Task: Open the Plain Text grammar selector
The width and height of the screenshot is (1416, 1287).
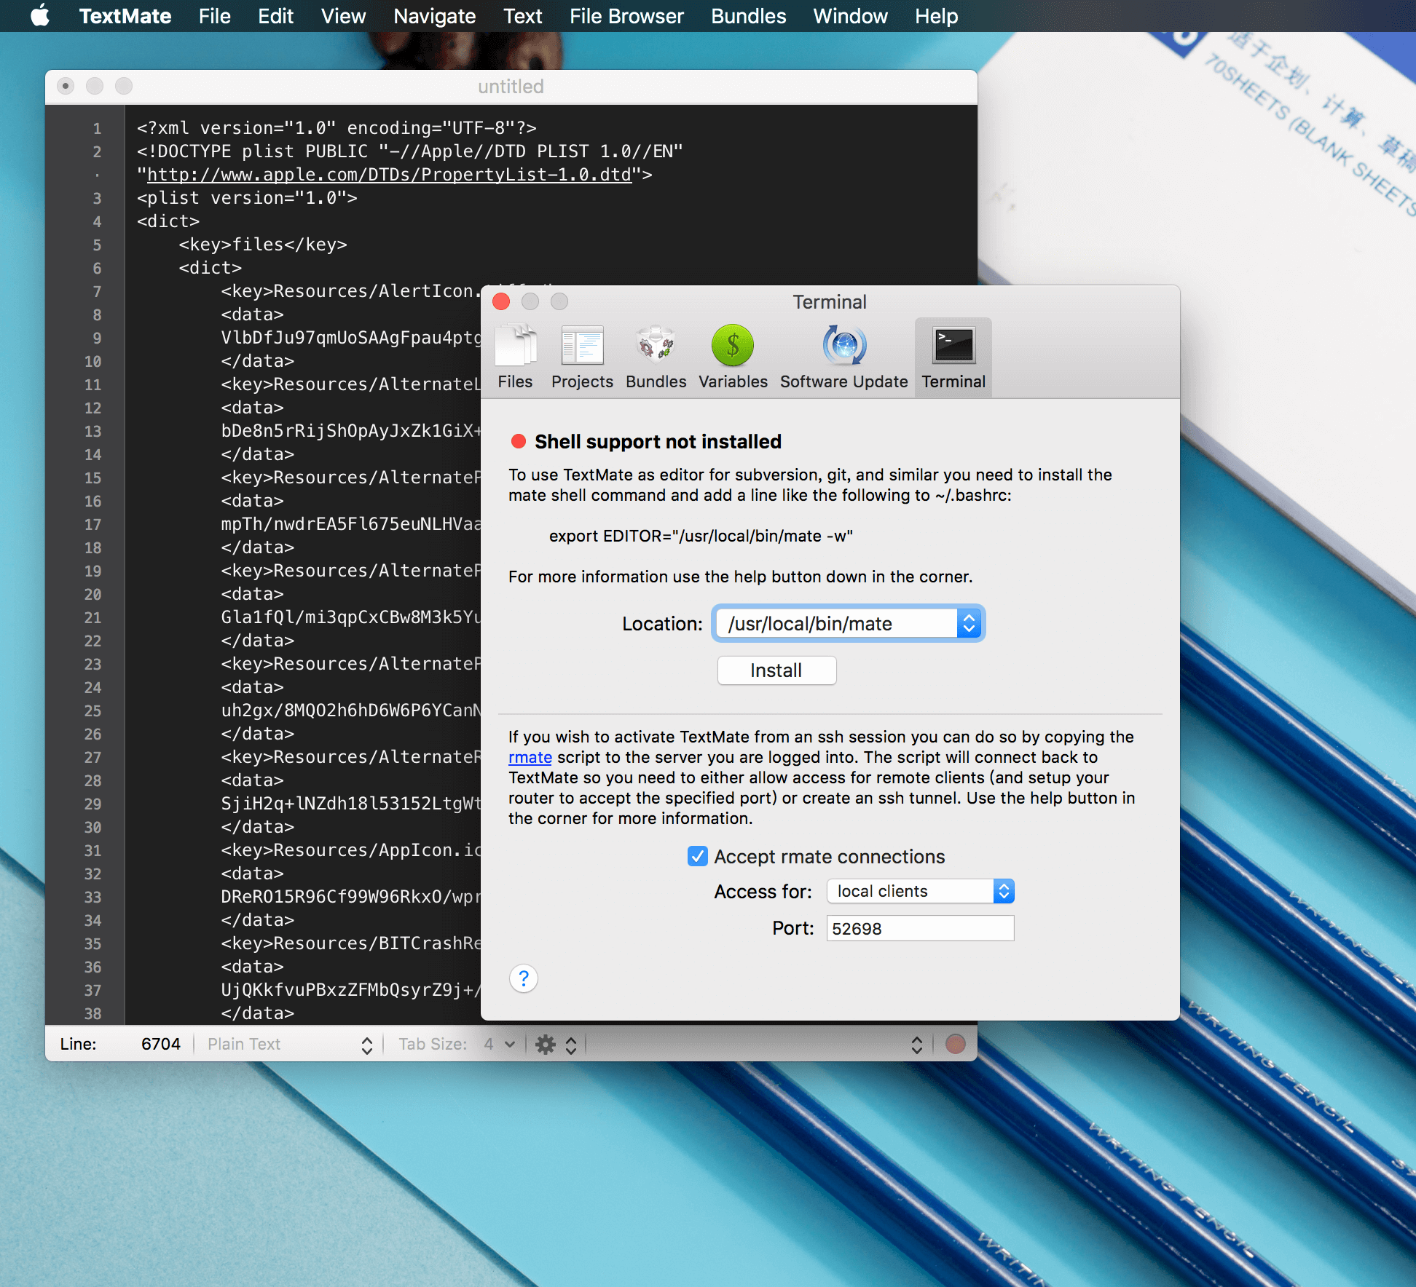Action: (288, 1044)
